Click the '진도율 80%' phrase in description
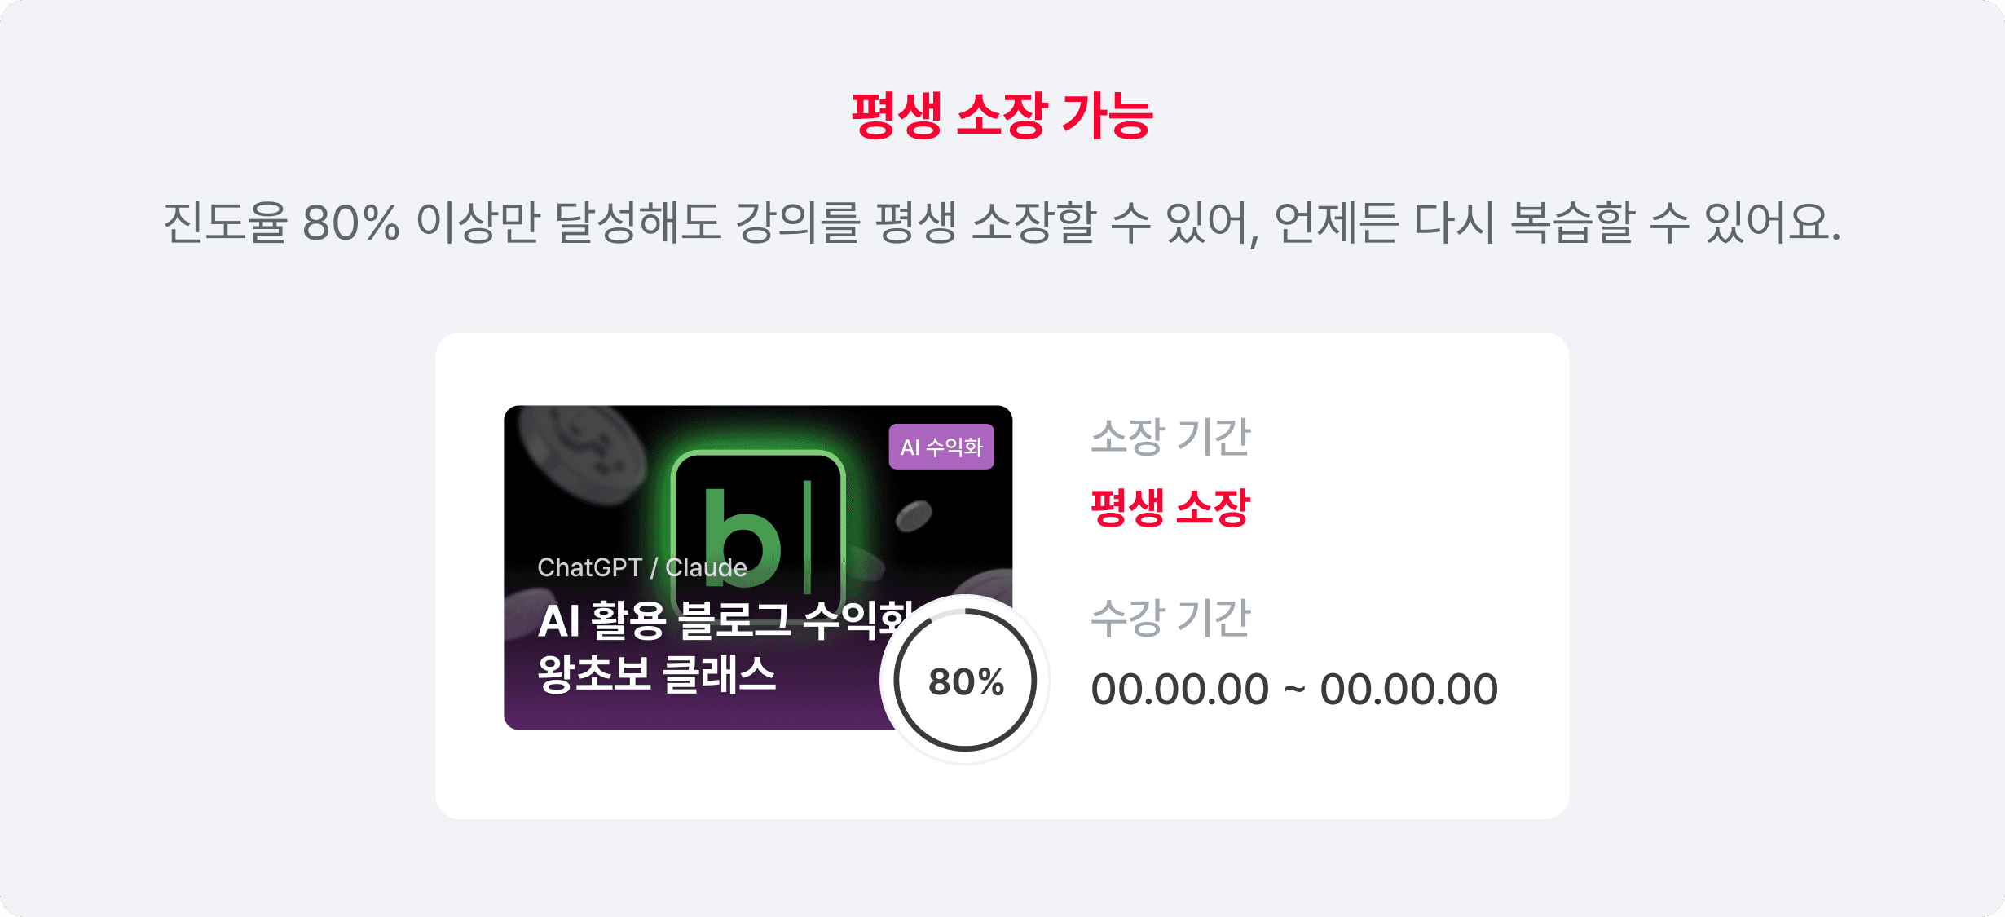The image size is (2005, 917). pos(282,223)
